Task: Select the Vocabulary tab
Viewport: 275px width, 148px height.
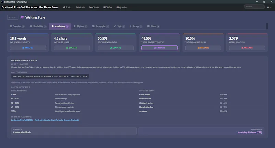Action: (60, 27)
